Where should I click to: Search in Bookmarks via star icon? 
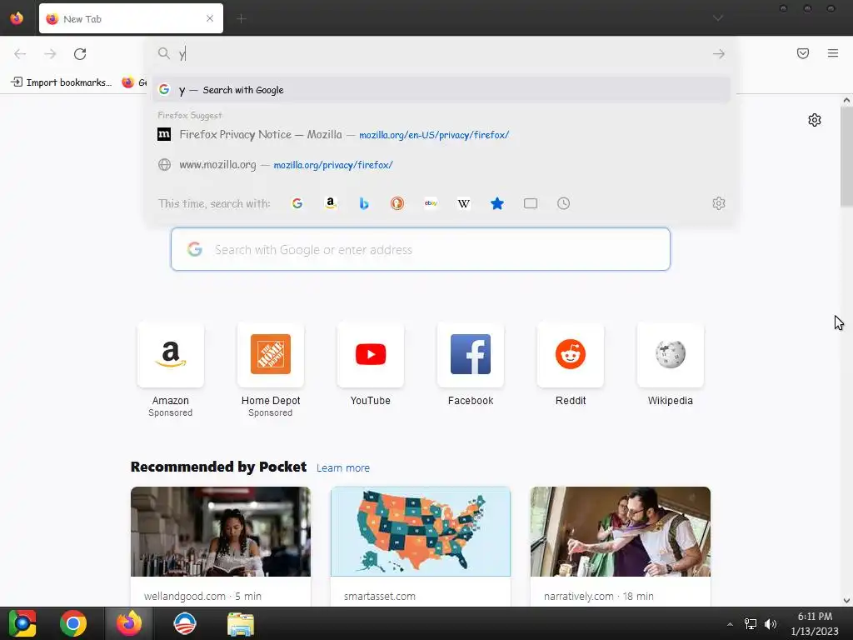[497, 203]
